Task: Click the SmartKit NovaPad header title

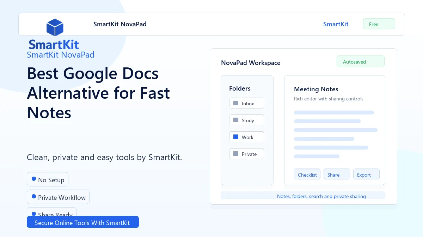Action: point(120,24)
